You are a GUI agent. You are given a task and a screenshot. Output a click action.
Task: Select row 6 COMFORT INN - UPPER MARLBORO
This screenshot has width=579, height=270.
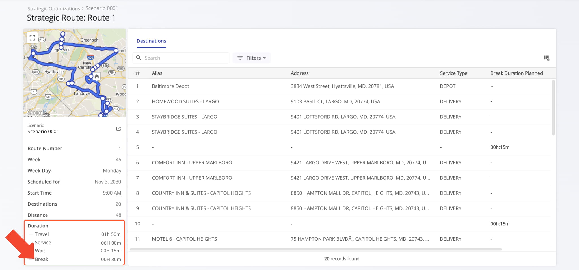tap(339, 162)
